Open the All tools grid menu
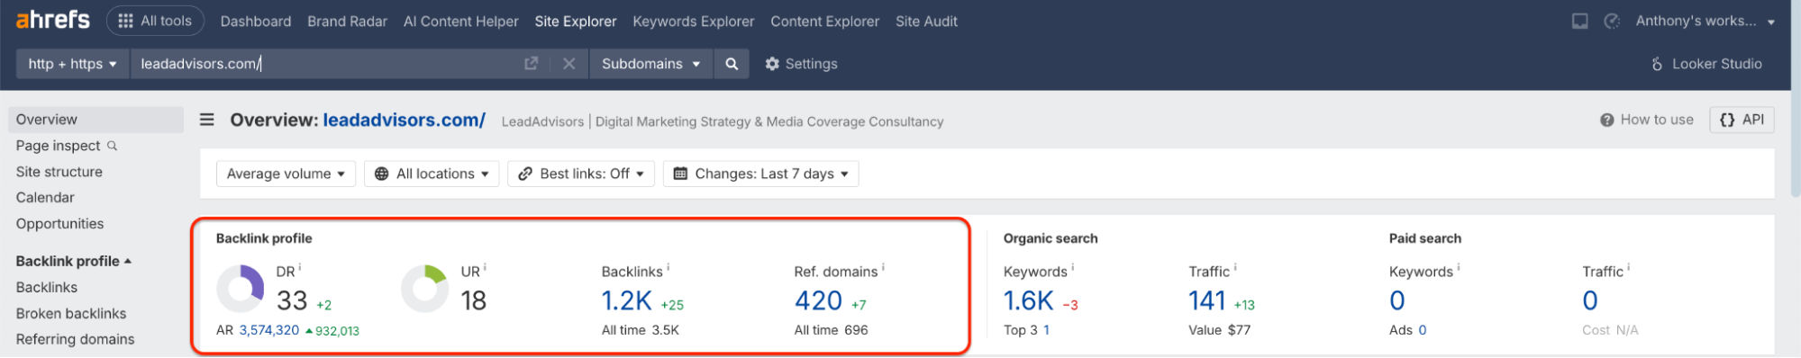The image size is (1801, 358). [155, 21]
